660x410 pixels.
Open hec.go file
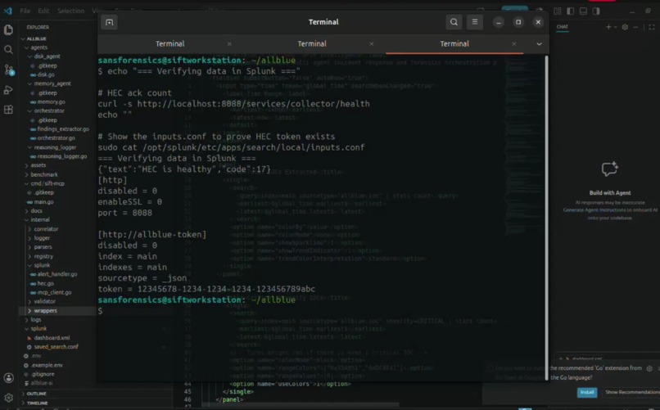(46, 283)
